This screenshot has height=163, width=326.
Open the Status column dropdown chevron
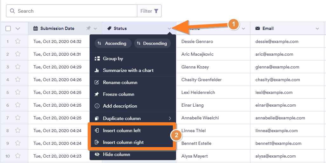(170, 29)
